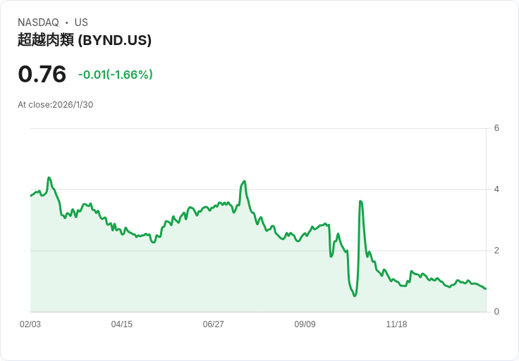Screen dimensions: 519x361
Task: Select the 11/18 date on the x-axis
Action: (396, 324)
